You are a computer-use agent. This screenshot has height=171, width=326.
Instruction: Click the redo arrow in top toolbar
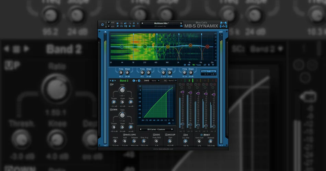130,23
